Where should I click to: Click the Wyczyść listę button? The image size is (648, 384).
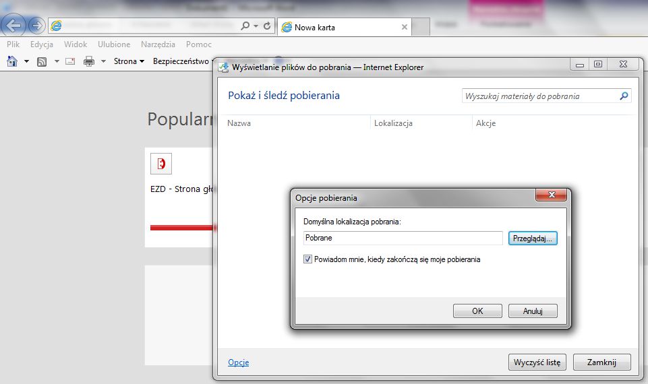pos(537,362)
